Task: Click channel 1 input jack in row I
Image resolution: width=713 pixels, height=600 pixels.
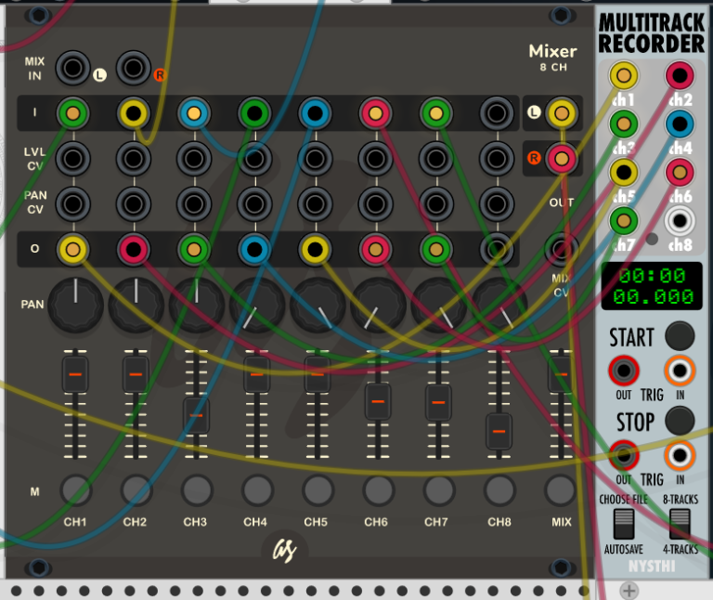Action: pyautogui.click(x=72, y=112)
